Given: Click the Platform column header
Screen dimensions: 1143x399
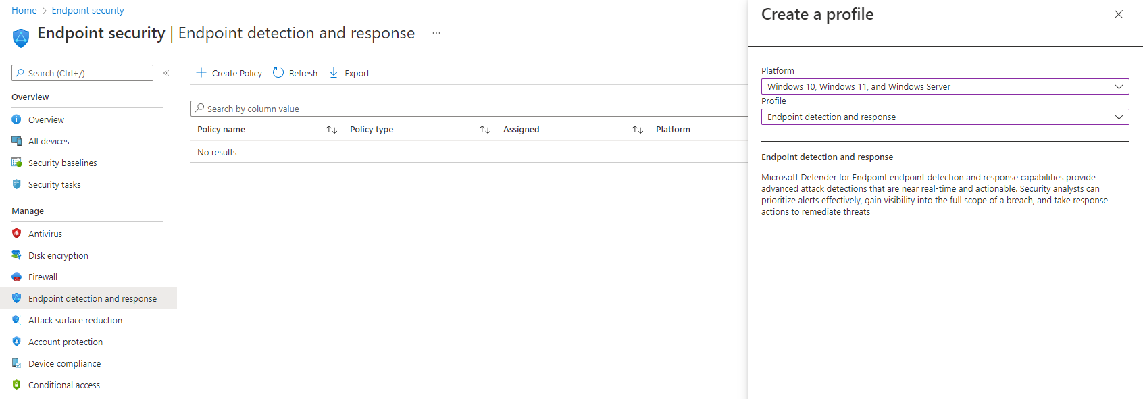Looking at the screenshot, I should point(673,130).
